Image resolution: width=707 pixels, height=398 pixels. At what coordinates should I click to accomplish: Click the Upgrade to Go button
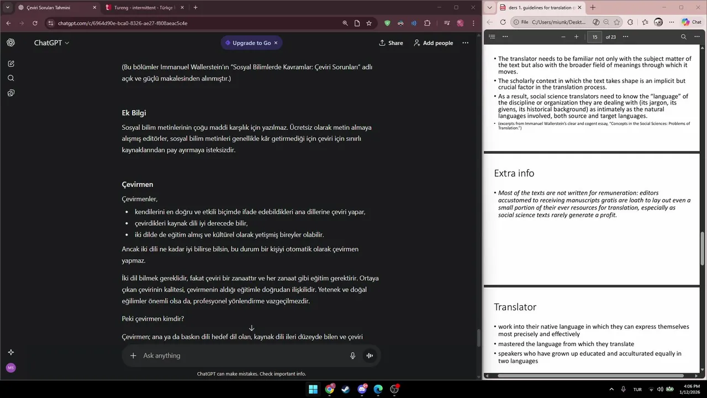pyautogui.click(x=247, y=43)
